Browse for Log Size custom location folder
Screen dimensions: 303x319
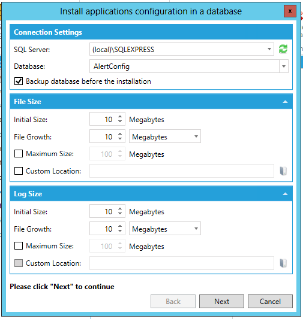(x=283, y=263)
